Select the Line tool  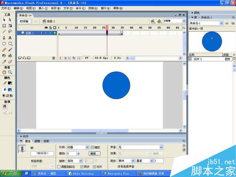tap(4, 32)
